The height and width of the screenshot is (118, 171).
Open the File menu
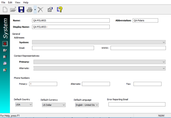pos(3,2)
